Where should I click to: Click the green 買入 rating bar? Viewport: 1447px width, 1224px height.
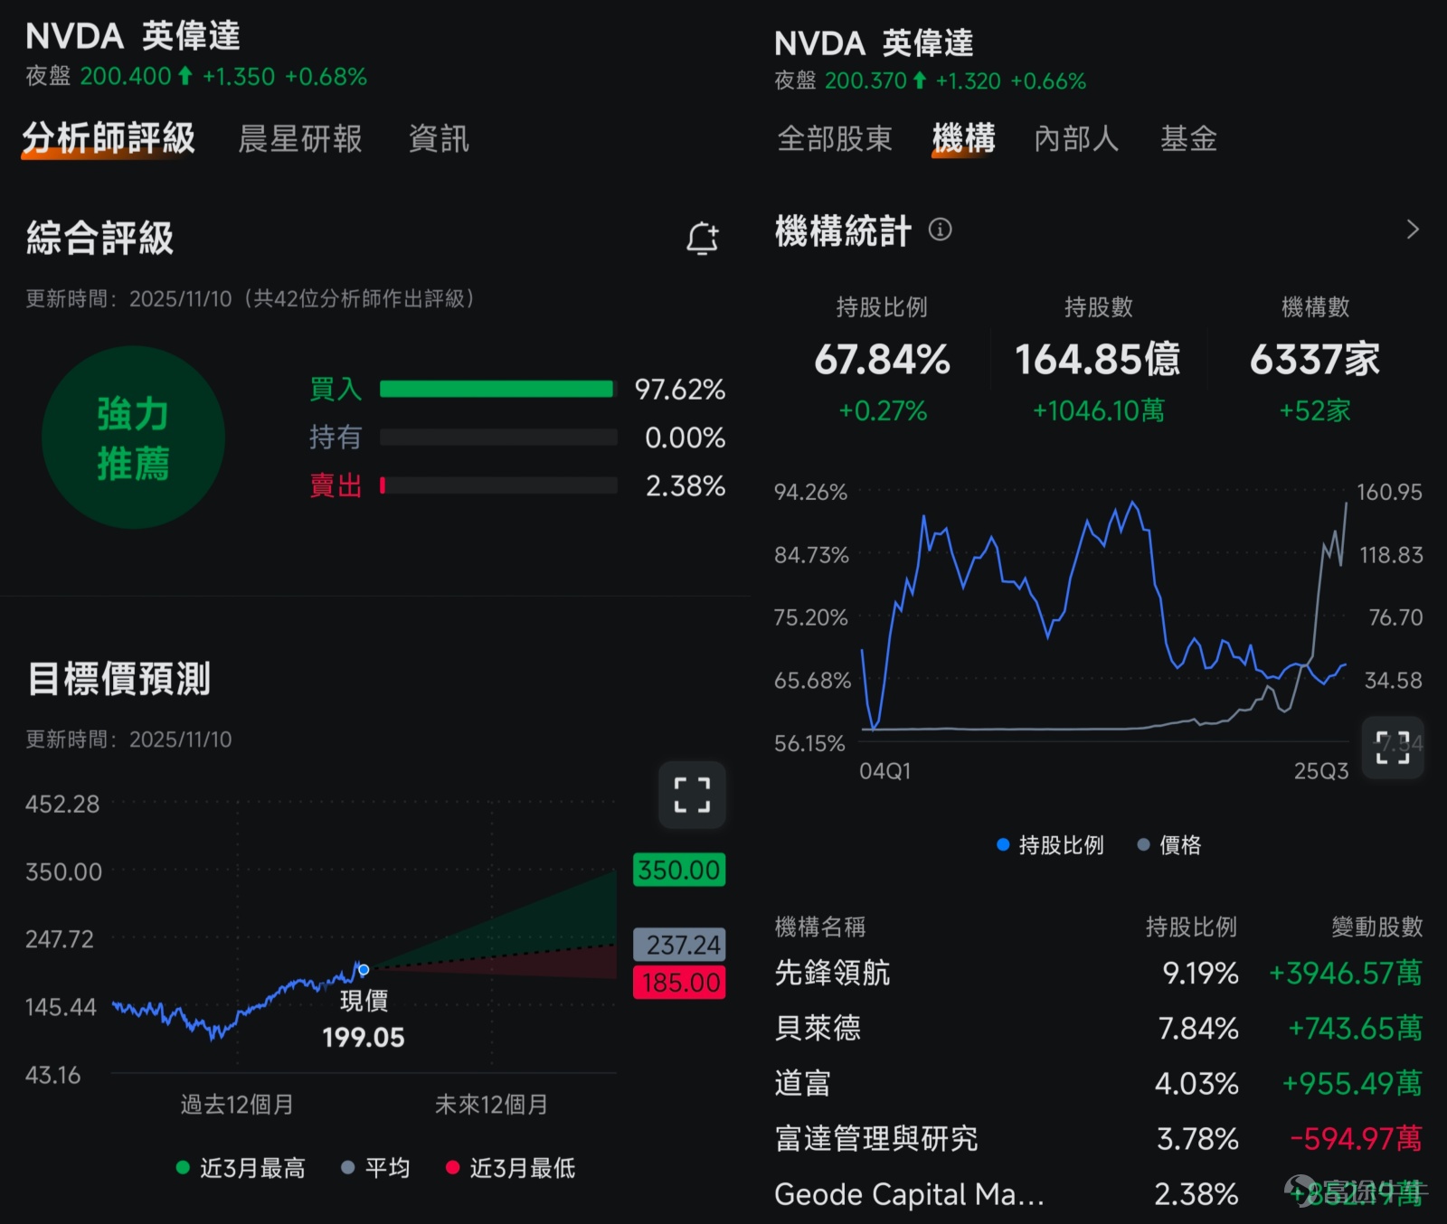click(x=497, y=390)
